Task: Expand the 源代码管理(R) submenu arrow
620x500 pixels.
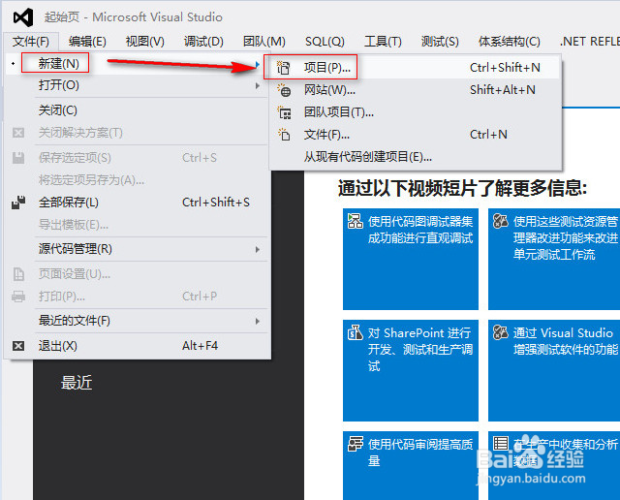Action: 258,250
